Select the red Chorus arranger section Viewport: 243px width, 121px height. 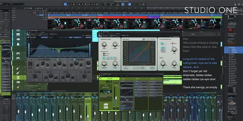pos(122,17)
